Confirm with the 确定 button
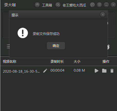The width and height of the screenshot is (117, 111). click(56, 46)
